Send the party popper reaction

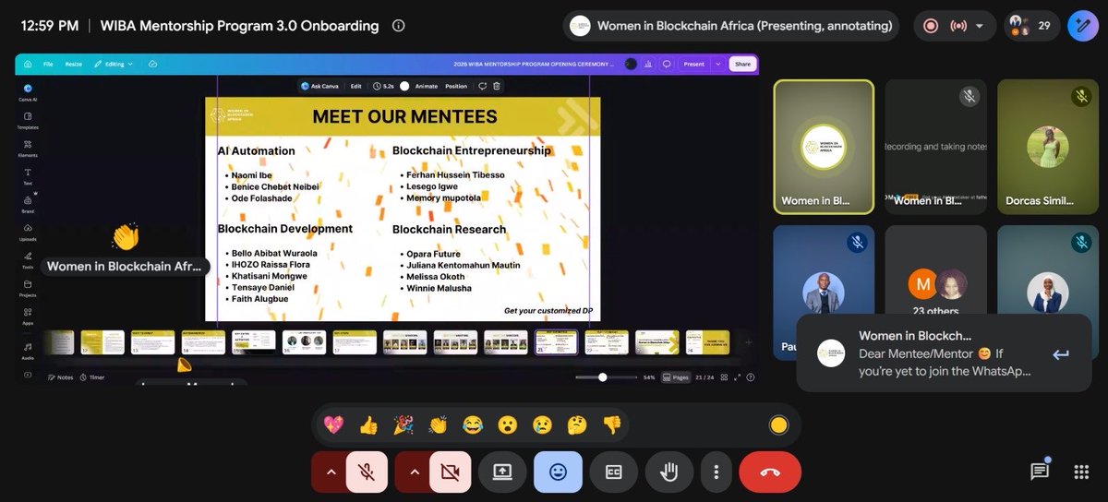pos(403,425)
